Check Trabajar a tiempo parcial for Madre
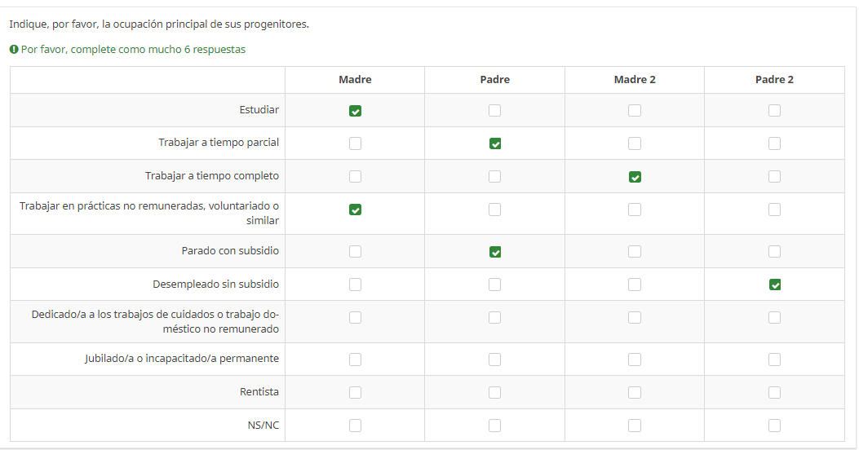 coord(355,143)
